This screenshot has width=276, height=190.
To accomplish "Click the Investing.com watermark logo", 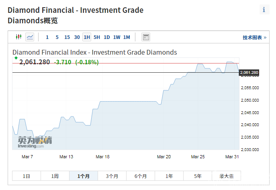I will tap(35, 143).
